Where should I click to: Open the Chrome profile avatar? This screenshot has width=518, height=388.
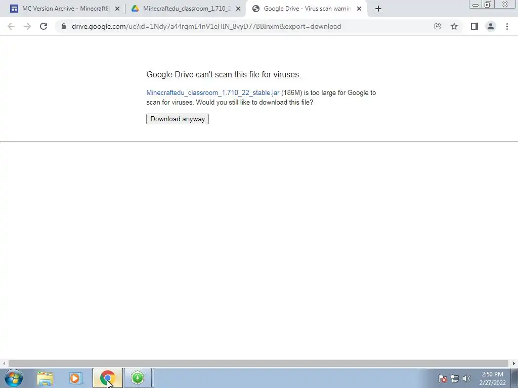[x=491, y=26]
